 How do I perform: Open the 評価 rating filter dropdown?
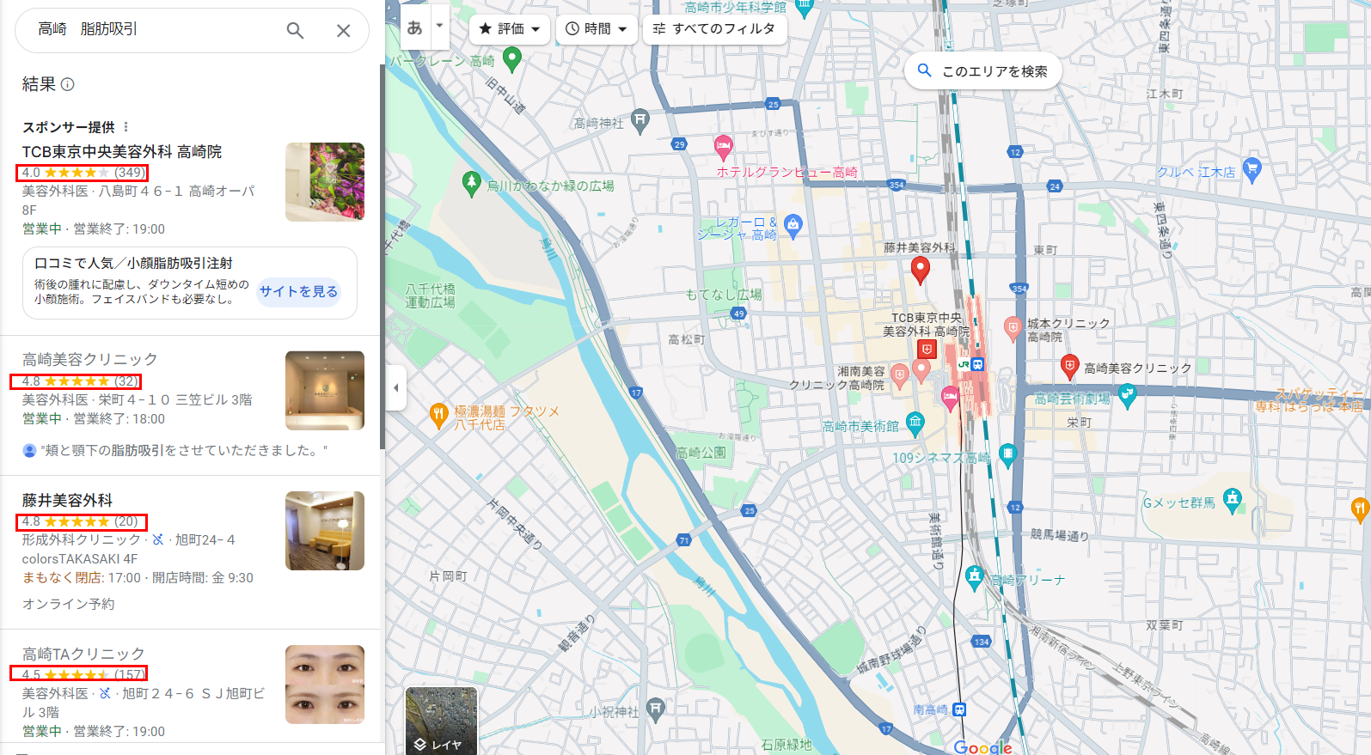(510, 28)
